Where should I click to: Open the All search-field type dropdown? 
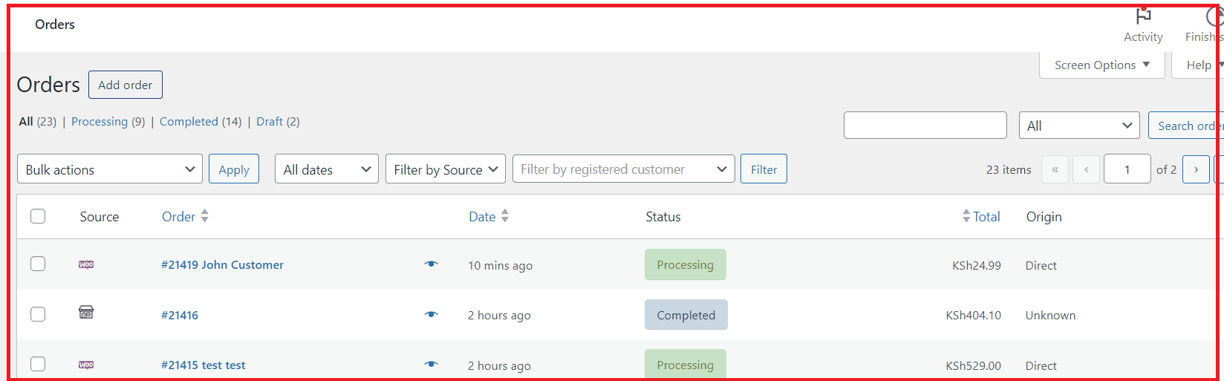pos(1079,126)
